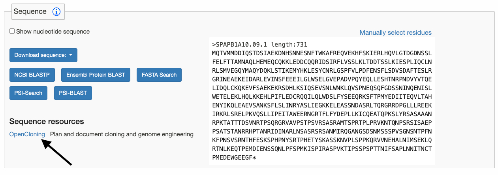
Task: Click the sequence line starting with MQTVMMDDIQ
Action: (x=322, y=53)
